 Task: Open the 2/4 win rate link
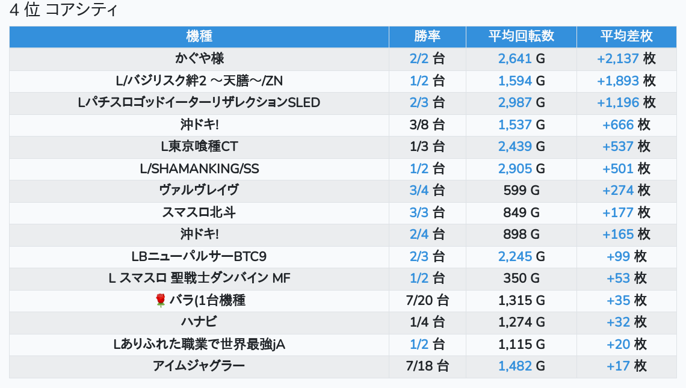coord(419,235)
